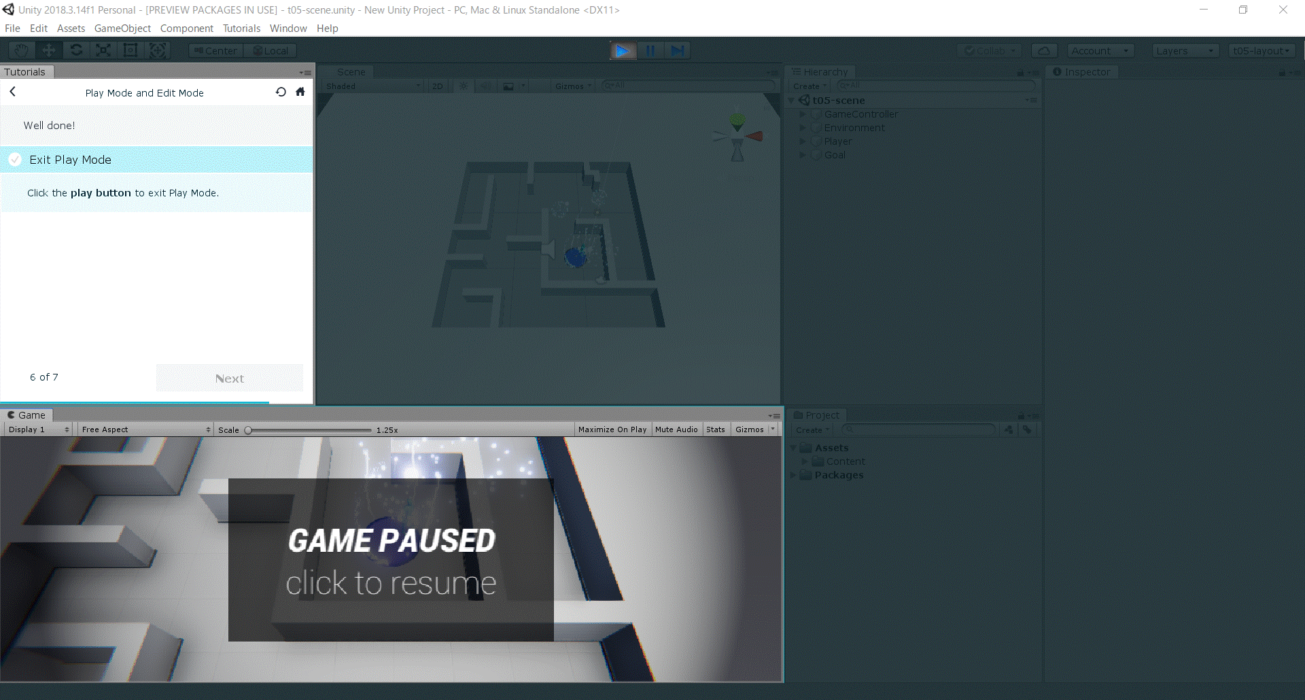Toggle the Stats overlay

[716, 430]
